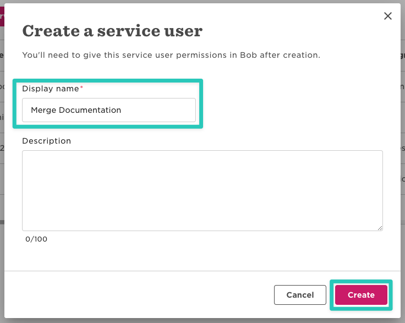Screen dimensions: 405x323
Task: Click the empty footer area left of Cancel
Action: tap(138, 295)
